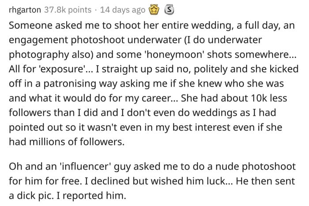Click the word 'exposure' in the comment

(x=64, y=70)
